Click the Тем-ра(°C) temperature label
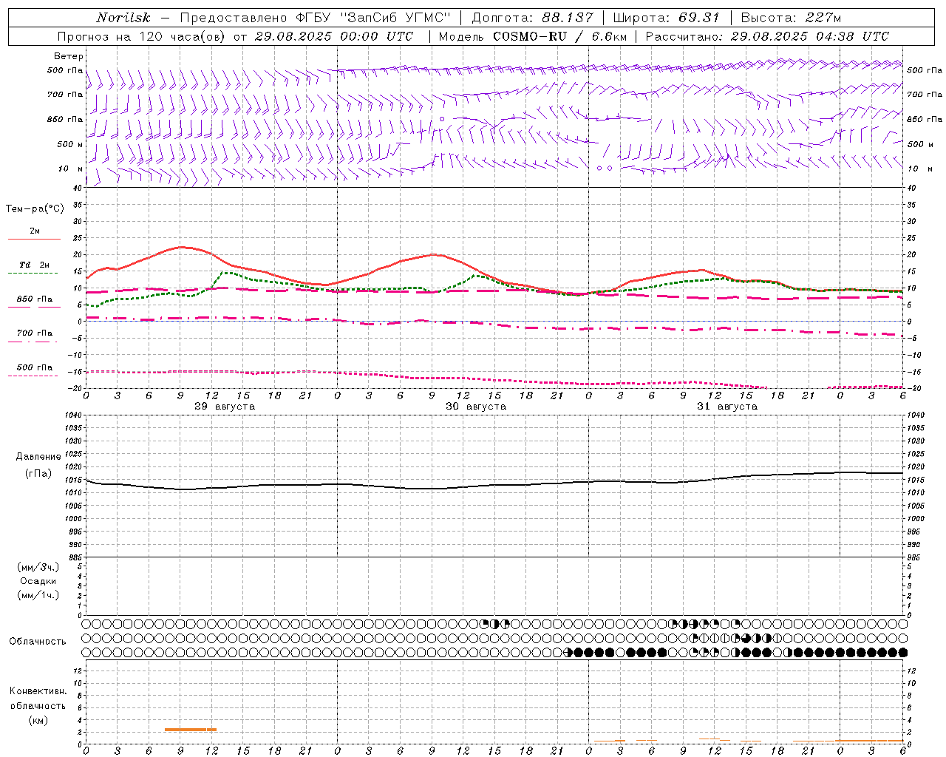946x757 pixels. (x=35, y=209)
